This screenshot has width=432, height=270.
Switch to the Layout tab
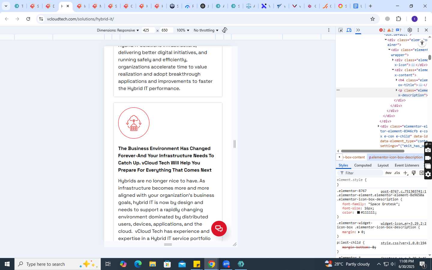pyautogui.click(x=383, y=165)
